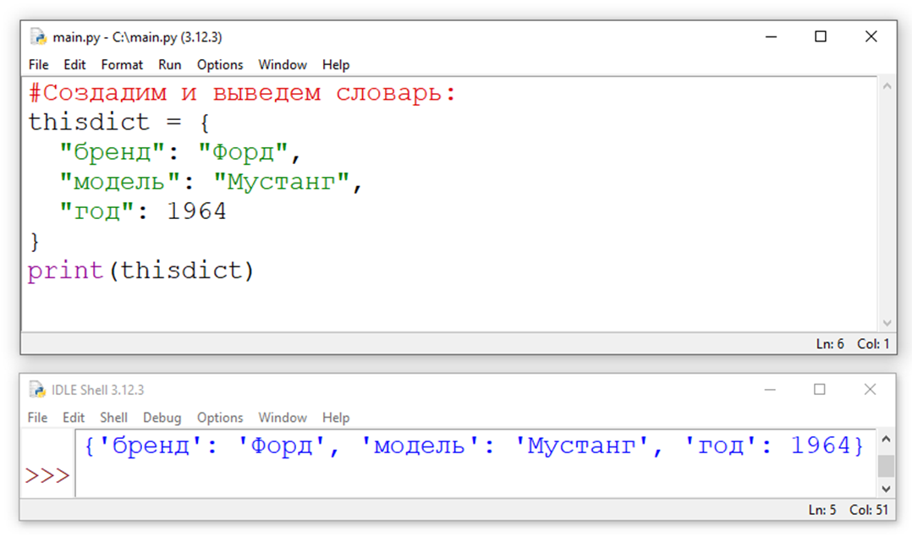This screenshot has width=912, height=542.
Task: Click the IDLE Shell scrollbar thumb
Action: click(886, 466)
